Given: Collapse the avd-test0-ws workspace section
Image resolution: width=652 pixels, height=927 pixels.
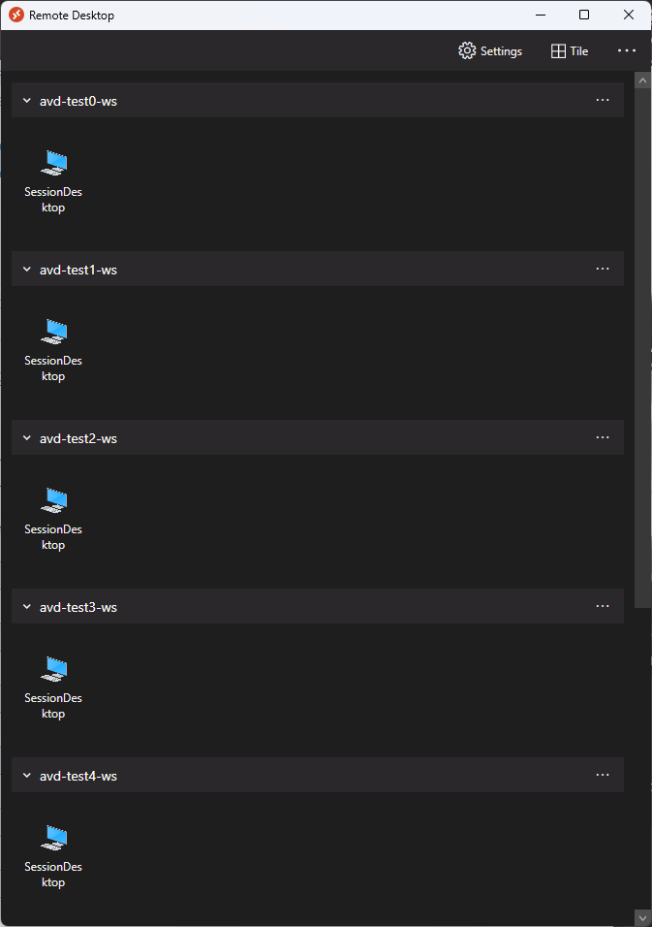Looking at the screenshot, I should tap(26, 101).
